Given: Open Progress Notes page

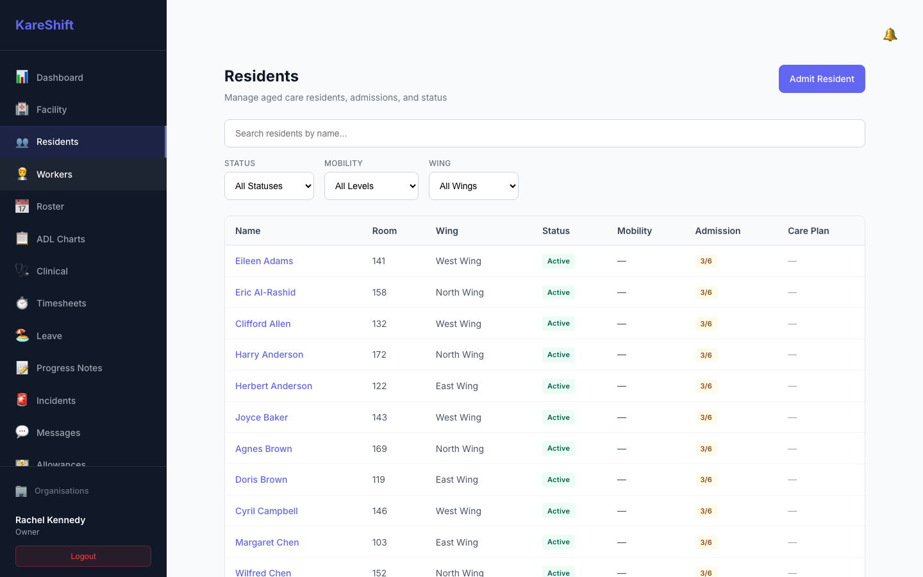Looking at the screenshot, I should tap(83, 368).
